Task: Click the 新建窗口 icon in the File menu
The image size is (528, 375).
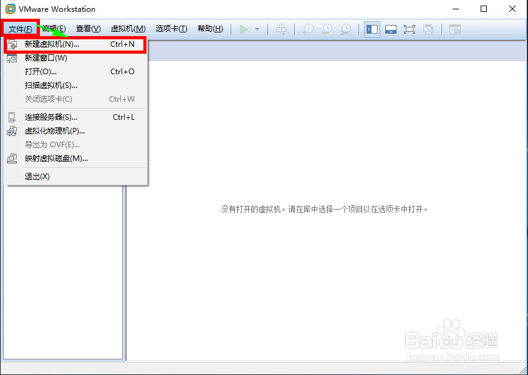Action: click(x=11, y=57)
